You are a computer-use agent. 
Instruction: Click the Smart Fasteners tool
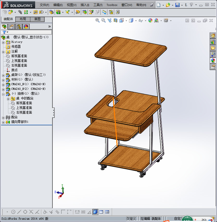coord(35,12)
